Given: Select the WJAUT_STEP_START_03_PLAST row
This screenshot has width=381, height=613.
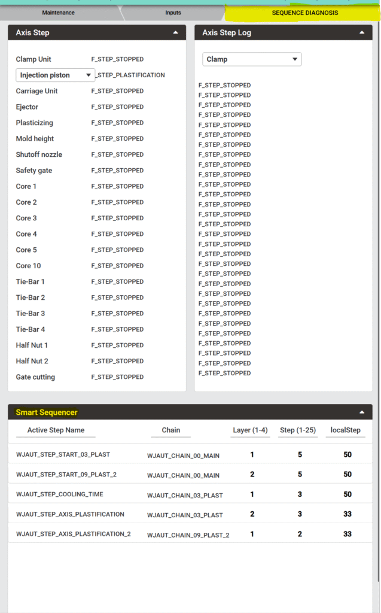Looking at the screenshot, I should point(63,455).
